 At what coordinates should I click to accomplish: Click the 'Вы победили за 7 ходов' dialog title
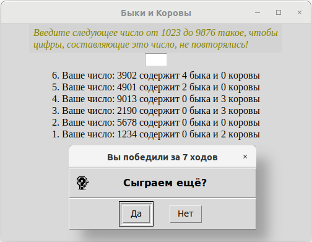click(162, 157)
